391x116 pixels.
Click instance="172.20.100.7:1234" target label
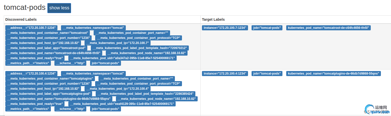point(225,28)
